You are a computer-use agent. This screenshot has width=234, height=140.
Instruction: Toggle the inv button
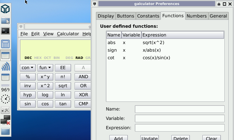point(27,86)
